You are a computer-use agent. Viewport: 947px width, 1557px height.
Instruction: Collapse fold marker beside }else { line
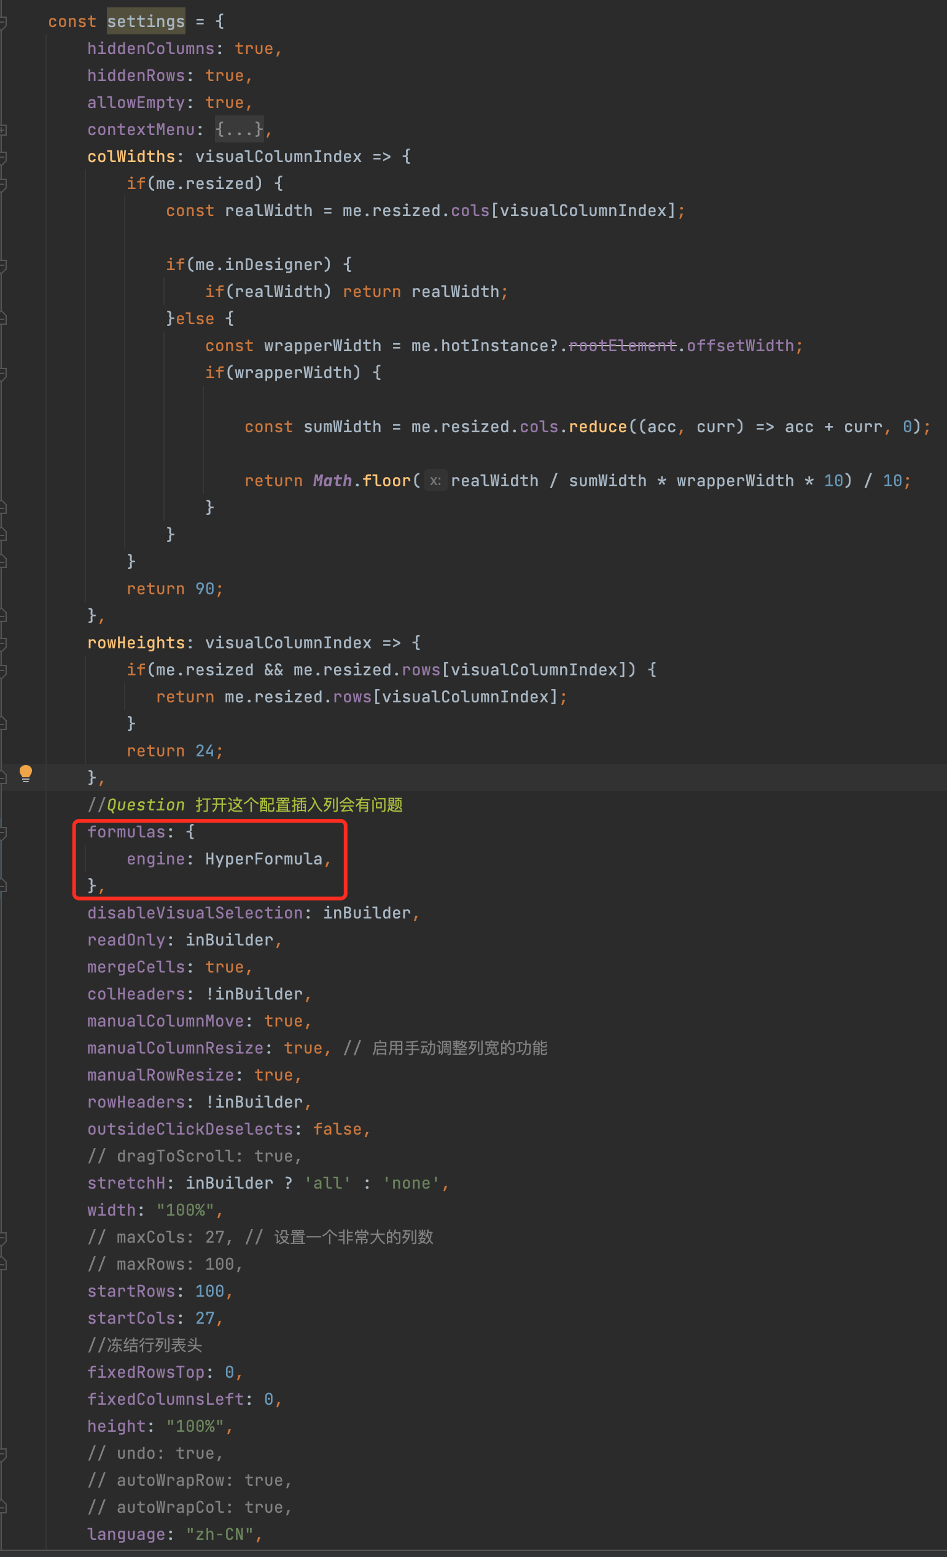pos(3,319)
